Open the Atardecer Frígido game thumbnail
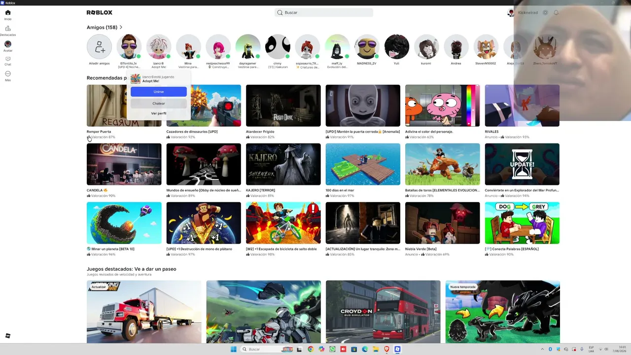This screenshot has height=355, width=631. 283,106
